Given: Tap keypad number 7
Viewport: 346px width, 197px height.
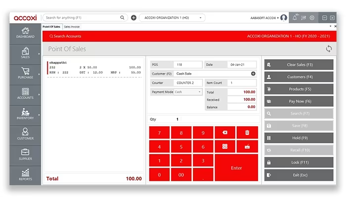Looking at the screenshot, I should [x=159, y=132].
